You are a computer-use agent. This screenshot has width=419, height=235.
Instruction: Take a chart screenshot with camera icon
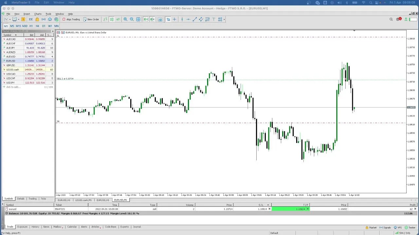[x=160, y=19]
